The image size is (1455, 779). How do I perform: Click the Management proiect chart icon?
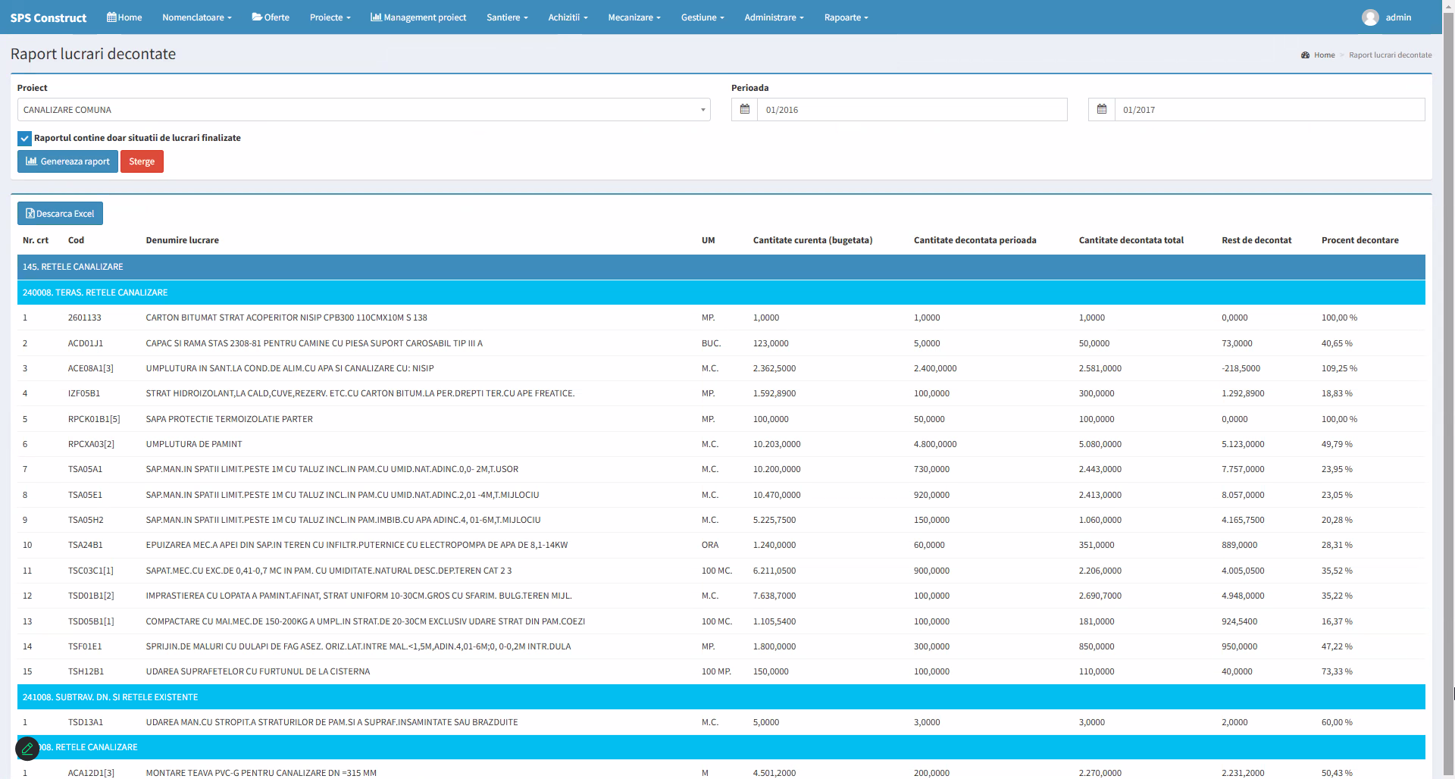[x=375, y=17]
